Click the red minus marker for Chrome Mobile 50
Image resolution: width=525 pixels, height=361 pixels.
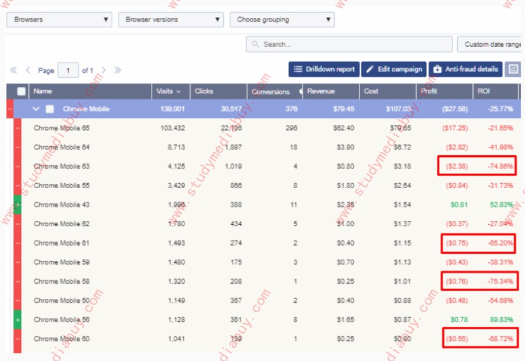(17, 300)
